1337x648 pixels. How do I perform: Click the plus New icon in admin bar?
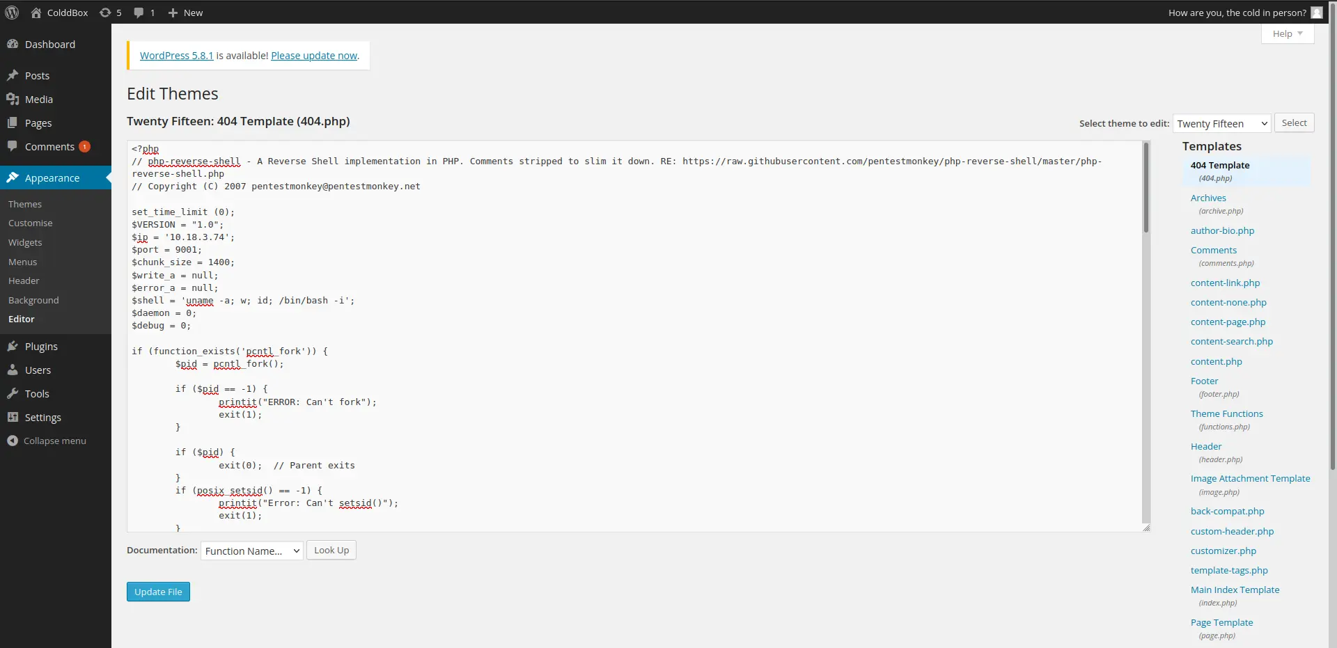click(x=173, y=13)
